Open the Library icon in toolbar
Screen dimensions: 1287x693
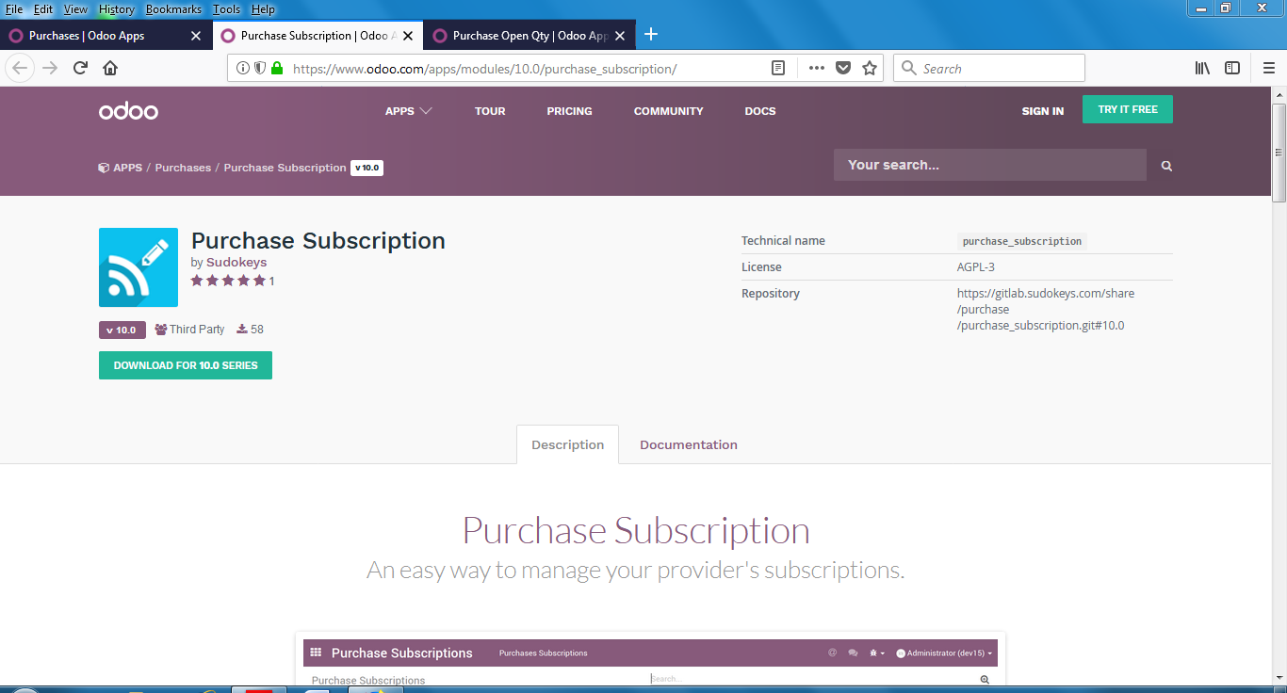point(1202,68)
